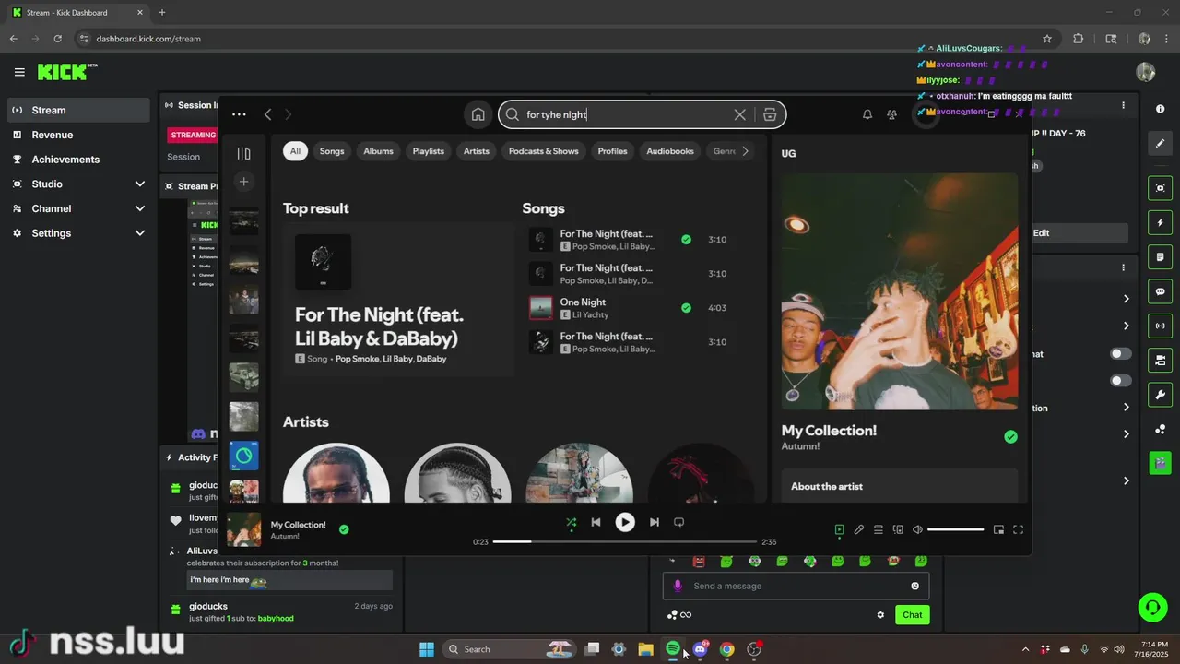This screenshot has width=1180, height=664.
Task: Click the Kick logo
Action: tap(67, 72)
